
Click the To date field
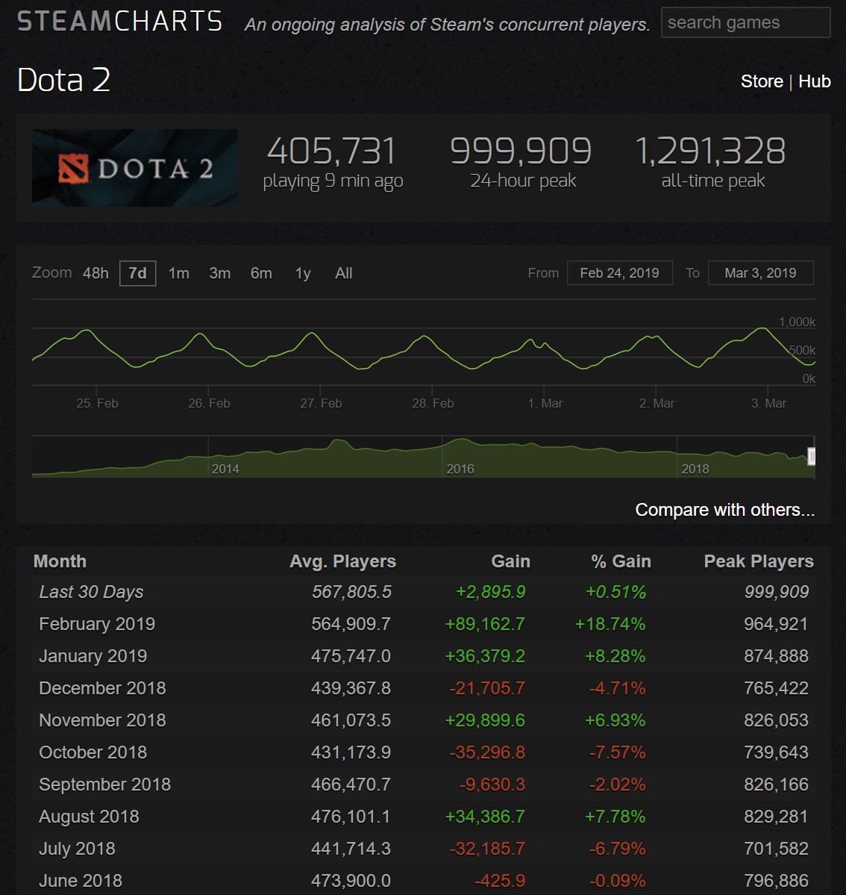click(759, 273)
